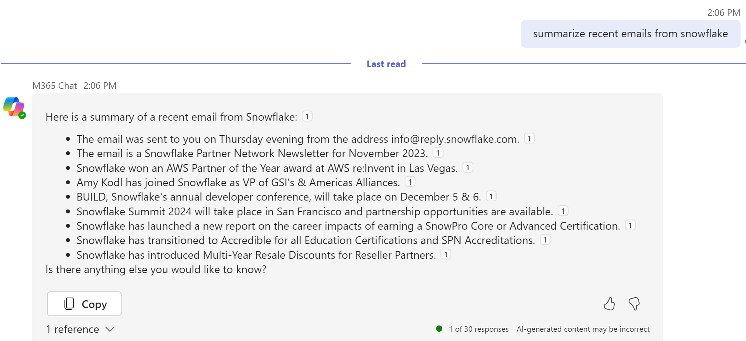The image size is (746, 341).
Task: Click citation 1 after AWS Partner of Year line
Action: click(468, 168)
